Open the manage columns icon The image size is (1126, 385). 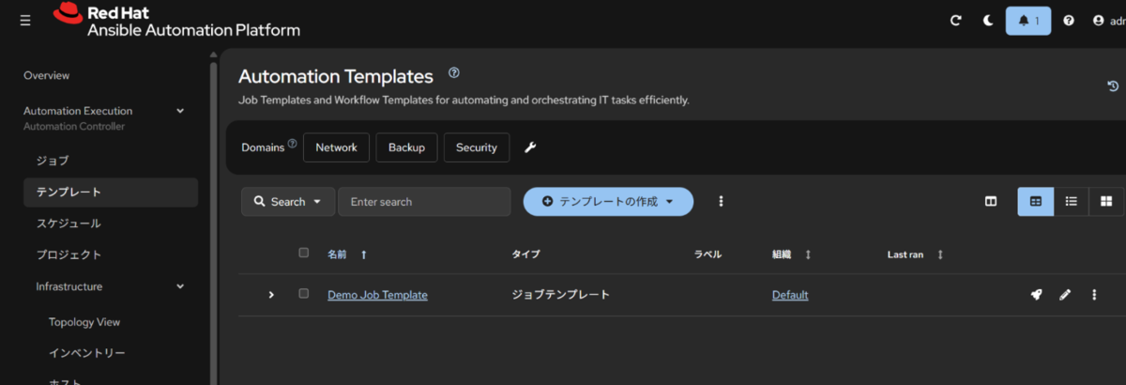tap(991, 201)
